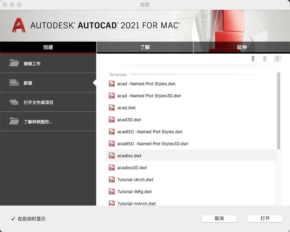Open the 创建 tab
Image resolution: width=290 pixels, height=232 pixels.
click(x=48, y=47)
